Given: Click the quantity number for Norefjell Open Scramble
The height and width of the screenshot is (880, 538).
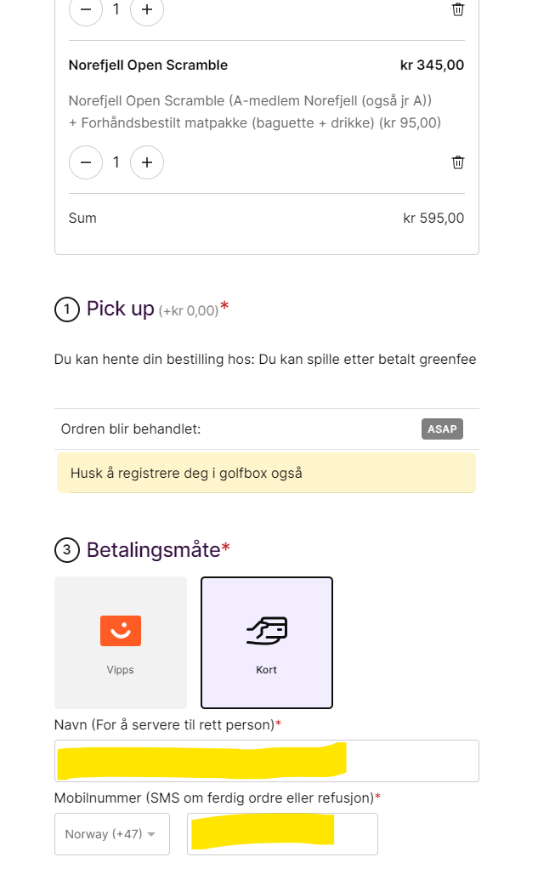Looking at the screenshot, I should 116,162.
